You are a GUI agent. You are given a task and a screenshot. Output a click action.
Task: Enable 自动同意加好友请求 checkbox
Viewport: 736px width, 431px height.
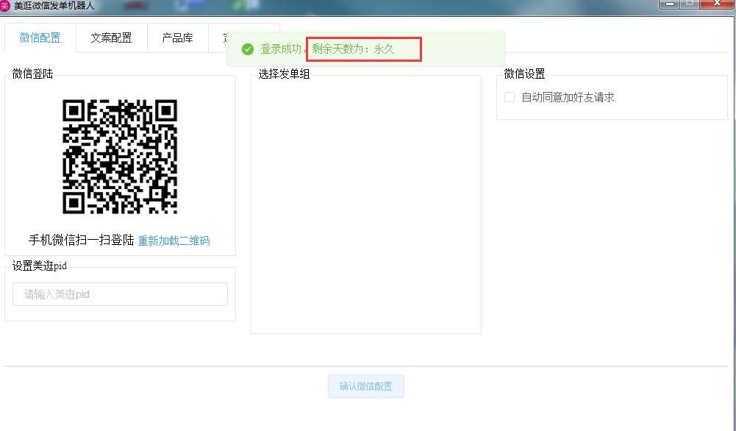click(510, 97)
